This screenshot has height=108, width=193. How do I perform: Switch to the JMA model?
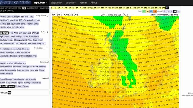tap(5, 11)
